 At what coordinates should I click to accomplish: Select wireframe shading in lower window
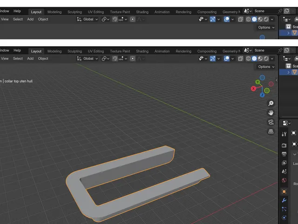(x=248, y=58)
